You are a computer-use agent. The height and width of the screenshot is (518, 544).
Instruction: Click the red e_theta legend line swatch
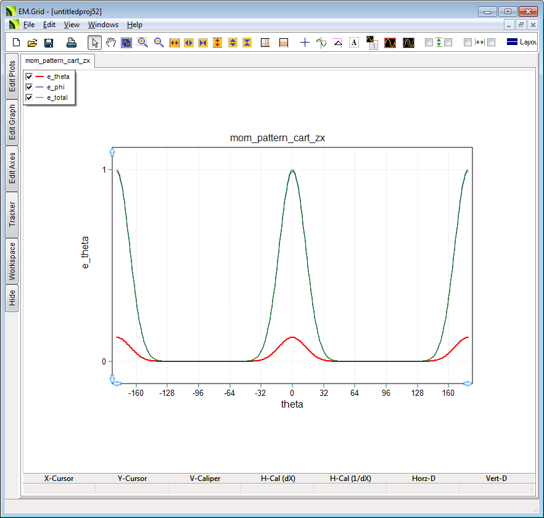click(39, 76)
